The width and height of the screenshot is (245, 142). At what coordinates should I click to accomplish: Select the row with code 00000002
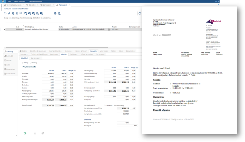(x=73, y=29)
